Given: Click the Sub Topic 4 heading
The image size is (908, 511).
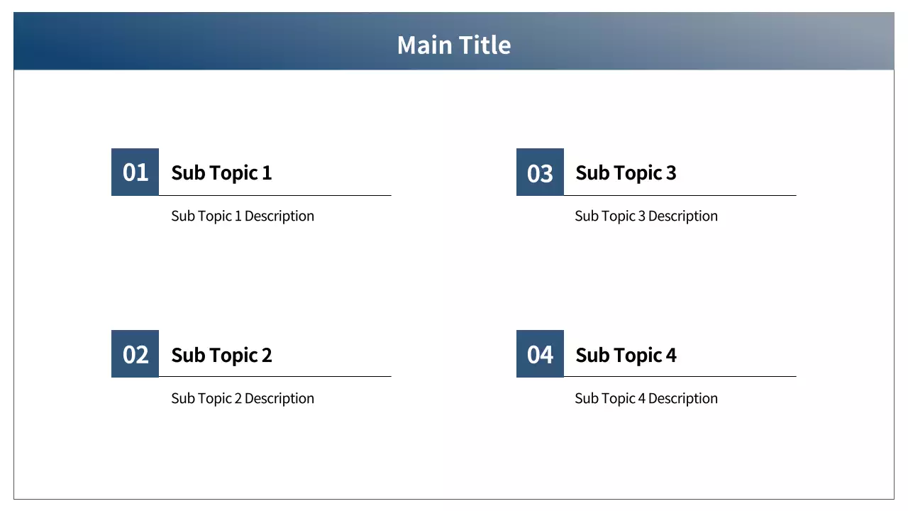Looking at the screenshot, I should (626, 355).
